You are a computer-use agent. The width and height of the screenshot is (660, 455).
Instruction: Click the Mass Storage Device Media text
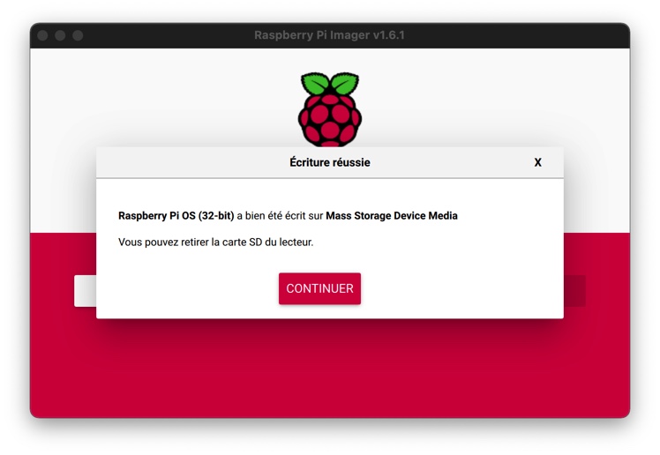pos(391,215)
